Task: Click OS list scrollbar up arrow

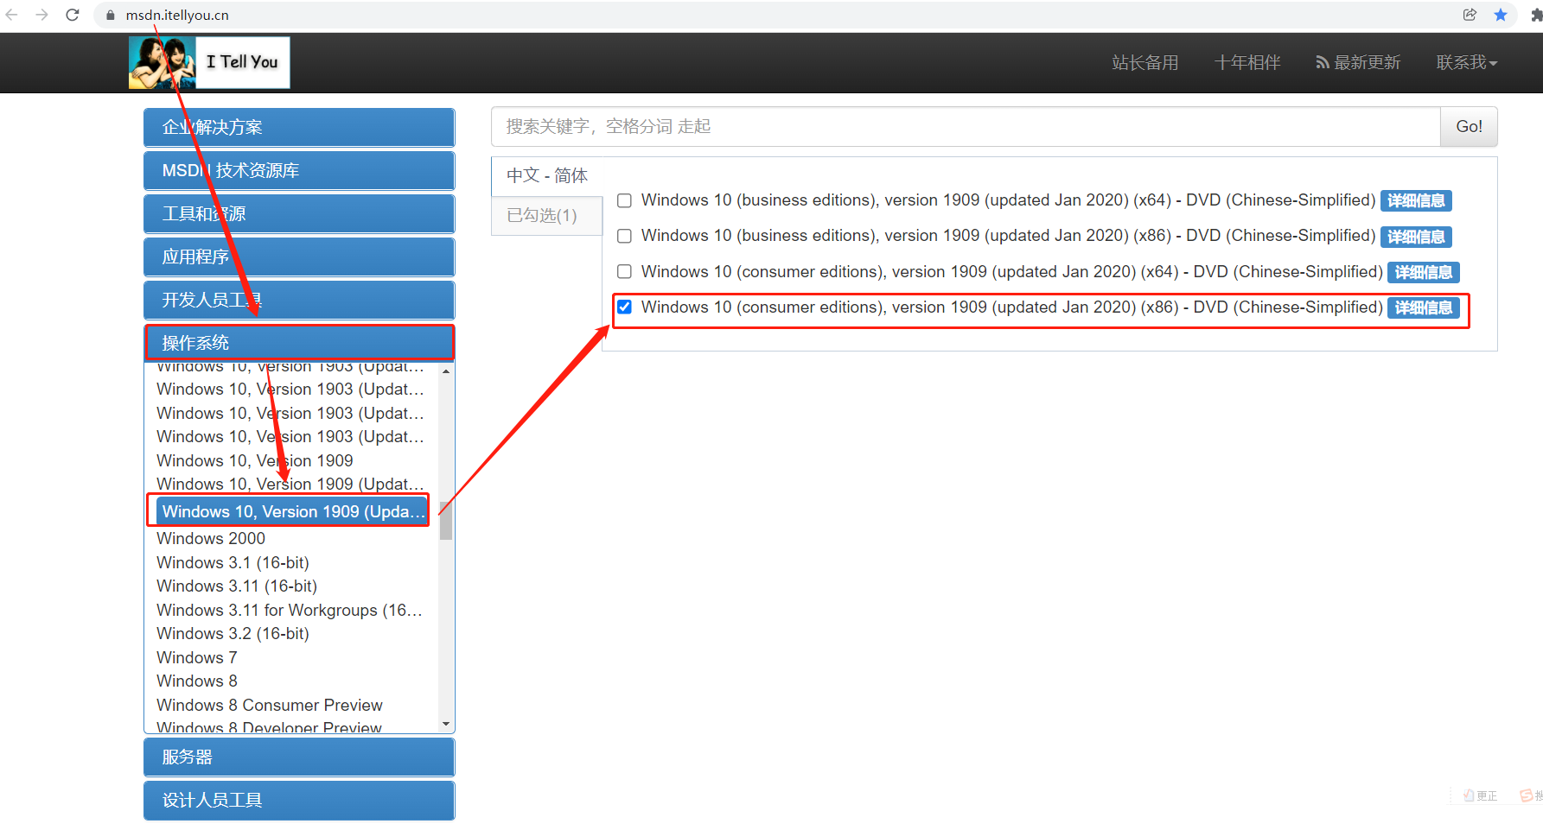Action: click(x=446, y=371)
